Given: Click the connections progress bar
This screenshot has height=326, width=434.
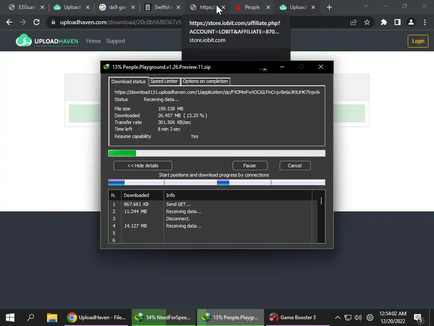Looking at the screenshot, I should [217, 182].
